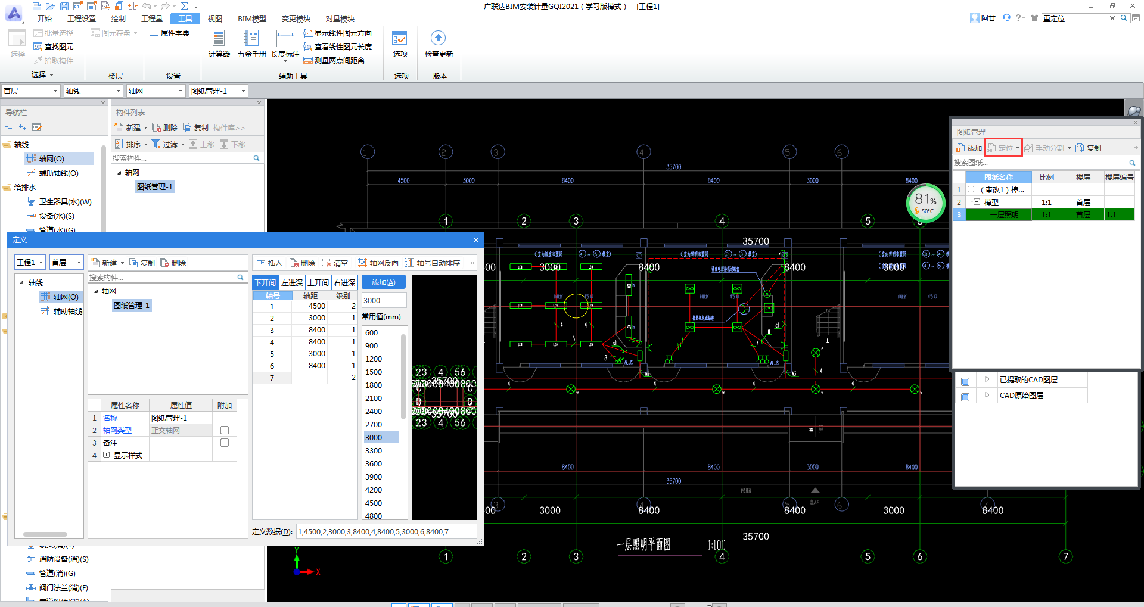
Task: Select 3600 in common values list
Action: coord(374,464)
